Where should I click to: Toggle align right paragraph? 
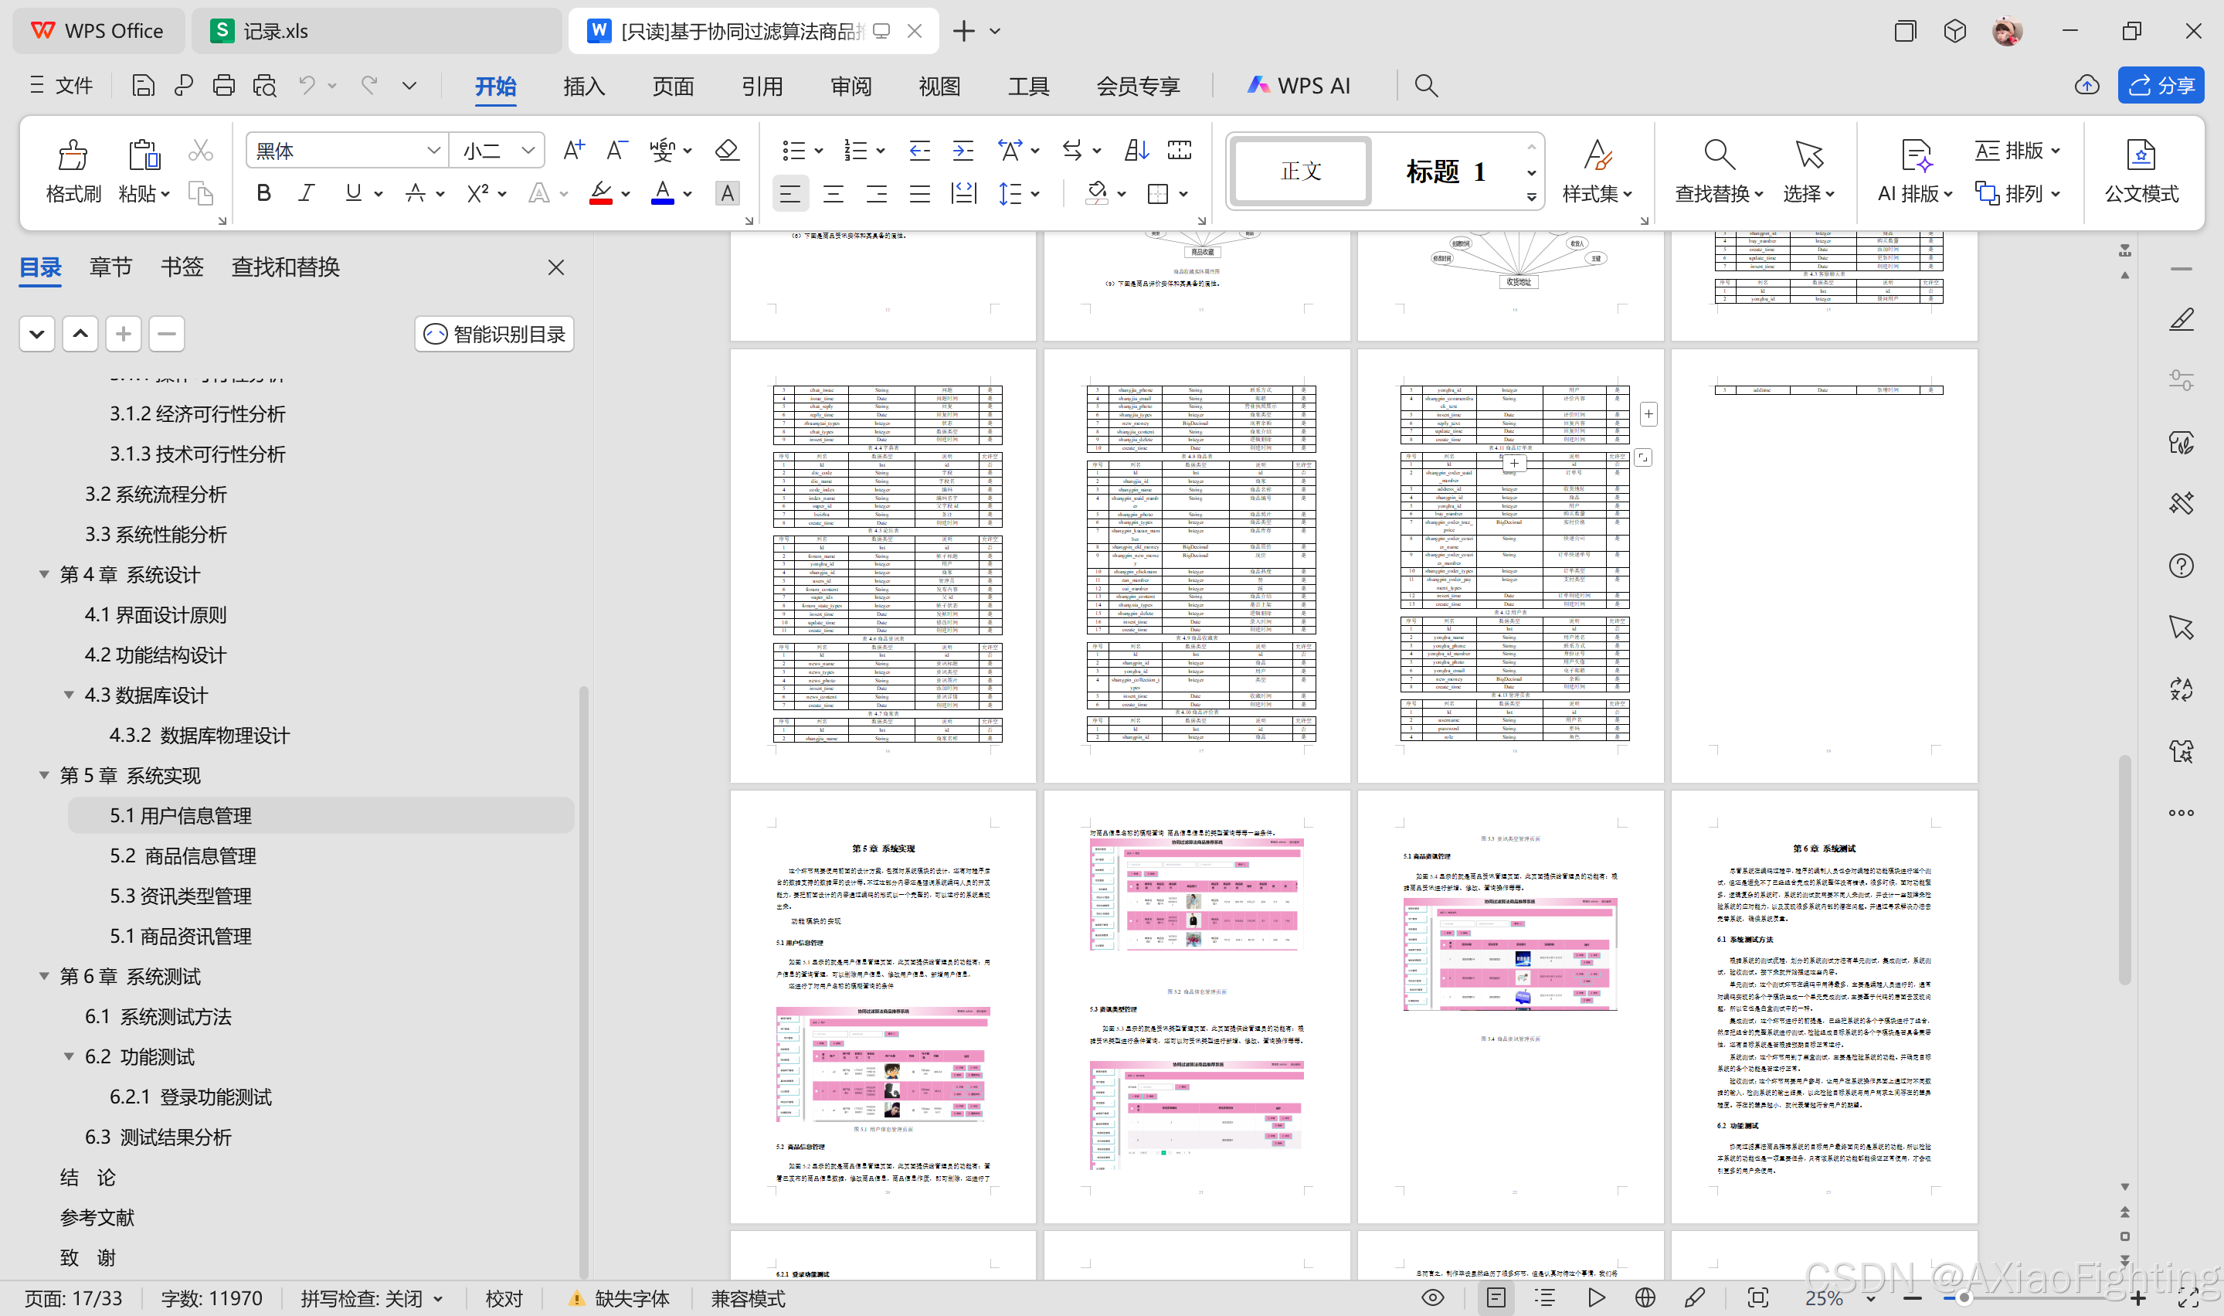point(877,193)
